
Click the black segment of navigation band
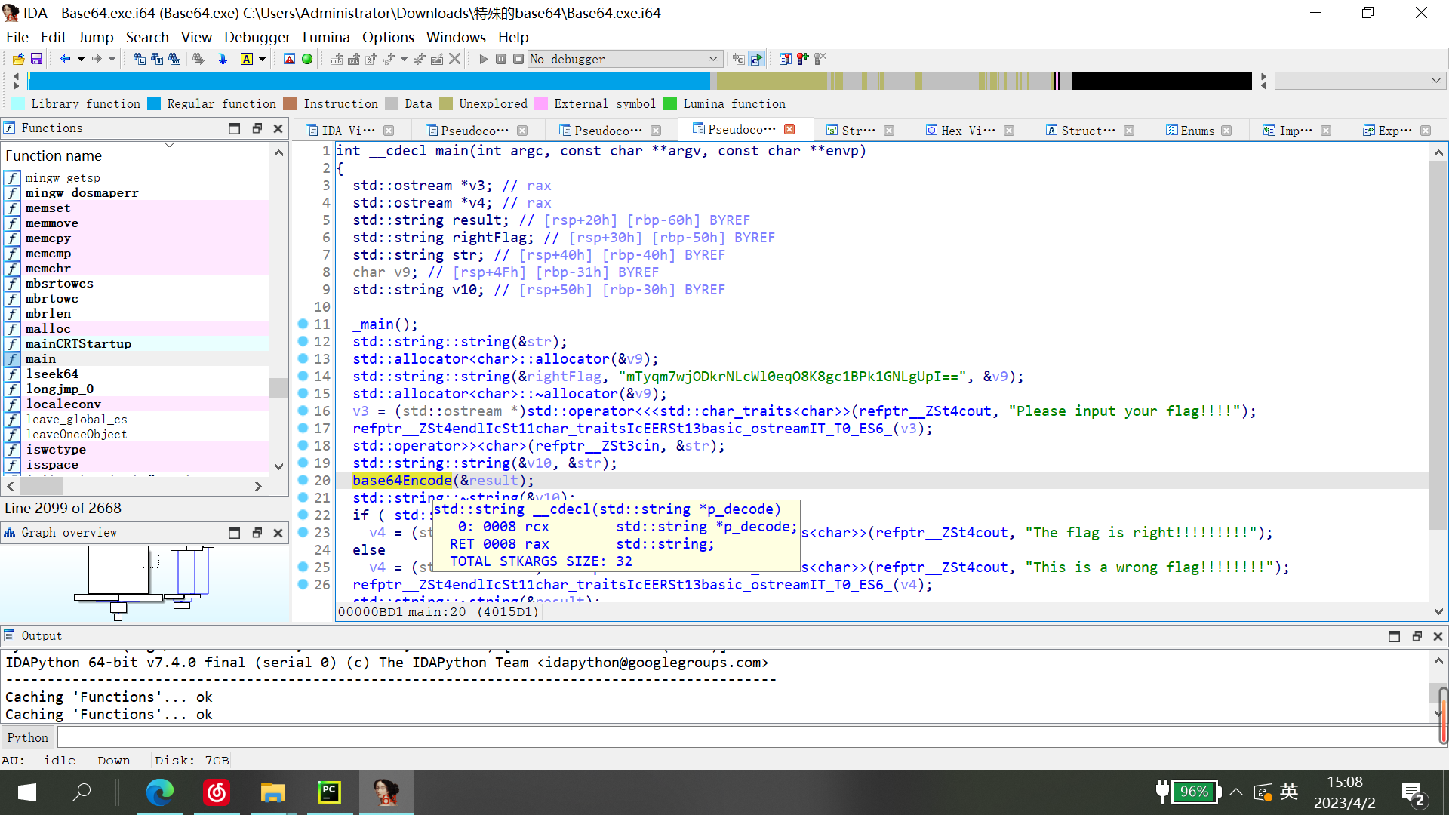coord(1161,81)
